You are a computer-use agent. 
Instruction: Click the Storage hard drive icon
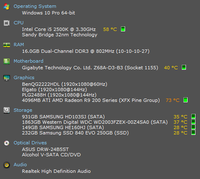pyautogui.click(x=7, y=110)
